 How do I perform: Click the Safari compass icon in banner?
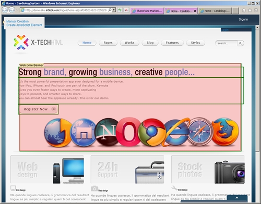[200, 132]
